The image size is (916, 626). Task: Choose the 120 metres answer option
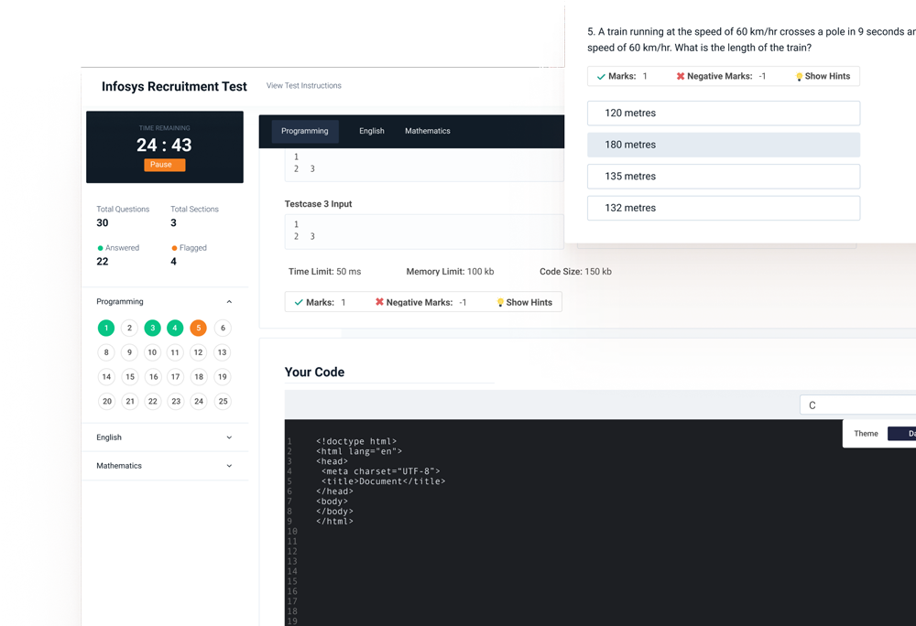pos(724,113)
